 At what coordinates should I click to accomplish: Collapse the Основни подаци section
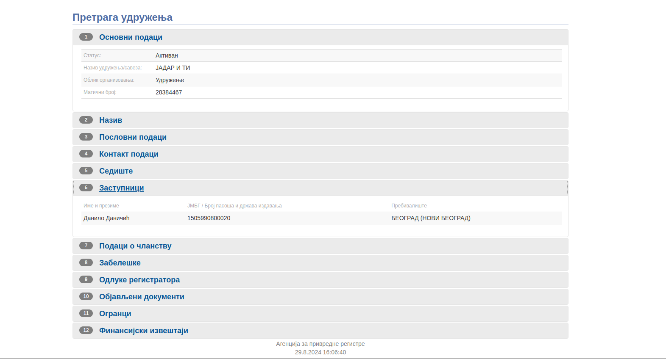coord(131,37)
